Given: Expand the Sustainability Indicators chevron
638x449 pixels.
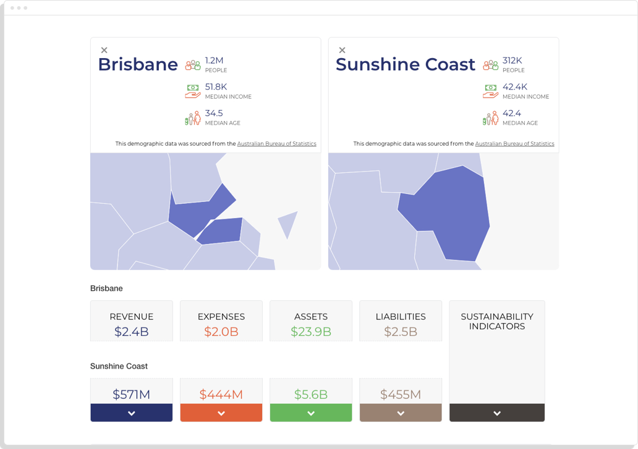Looking at the screenshot, I should pyautogui.click(x=496, y=412).
